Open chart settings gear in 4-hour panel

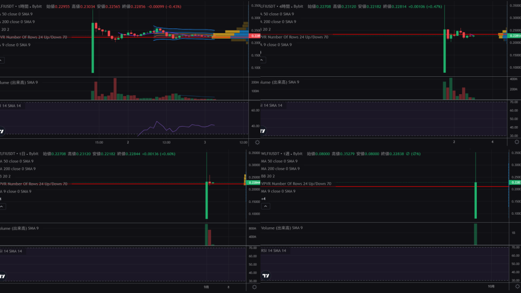tap(514, 142)
